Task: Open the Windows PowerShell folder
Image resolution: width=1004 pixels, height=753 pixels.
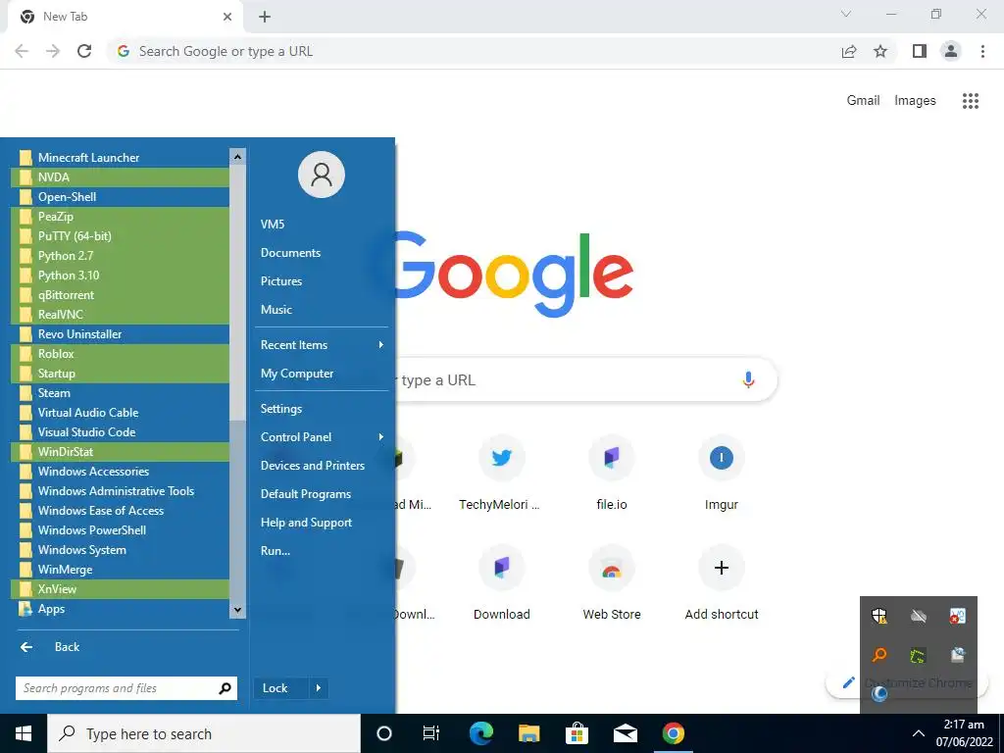Action: (120, 530)
